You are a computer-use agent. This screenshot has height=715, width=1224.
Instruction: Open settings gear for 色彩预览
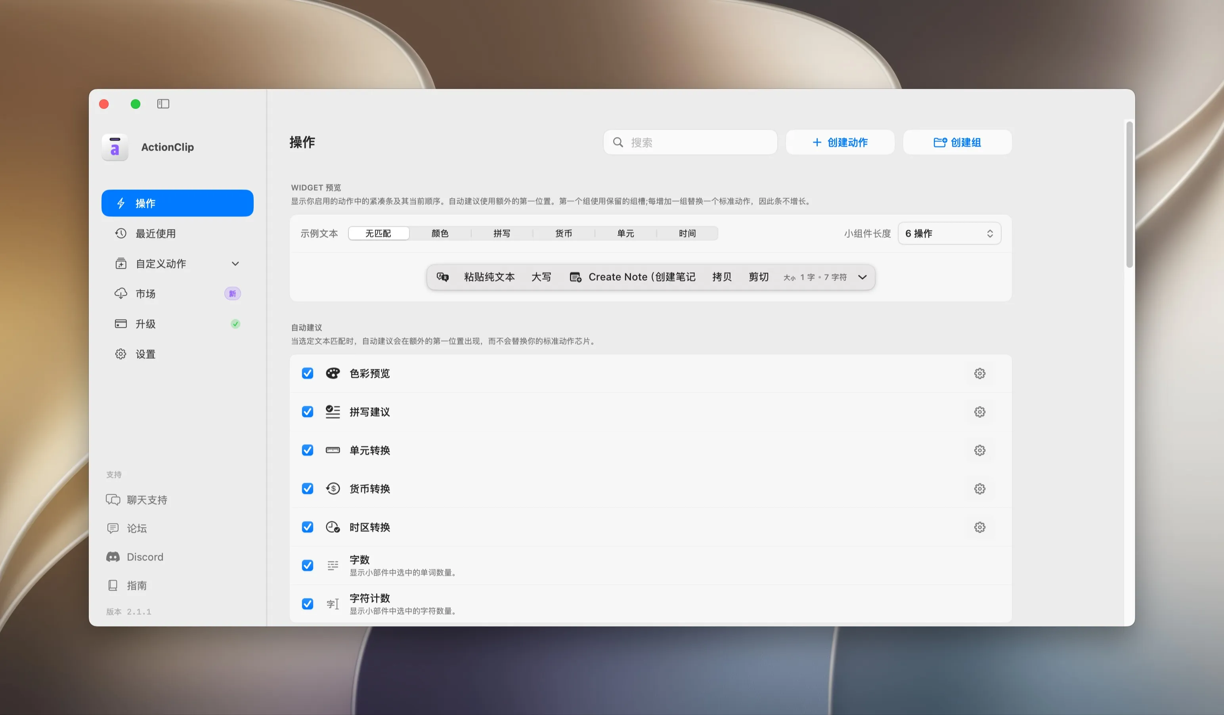pos(980,373)
